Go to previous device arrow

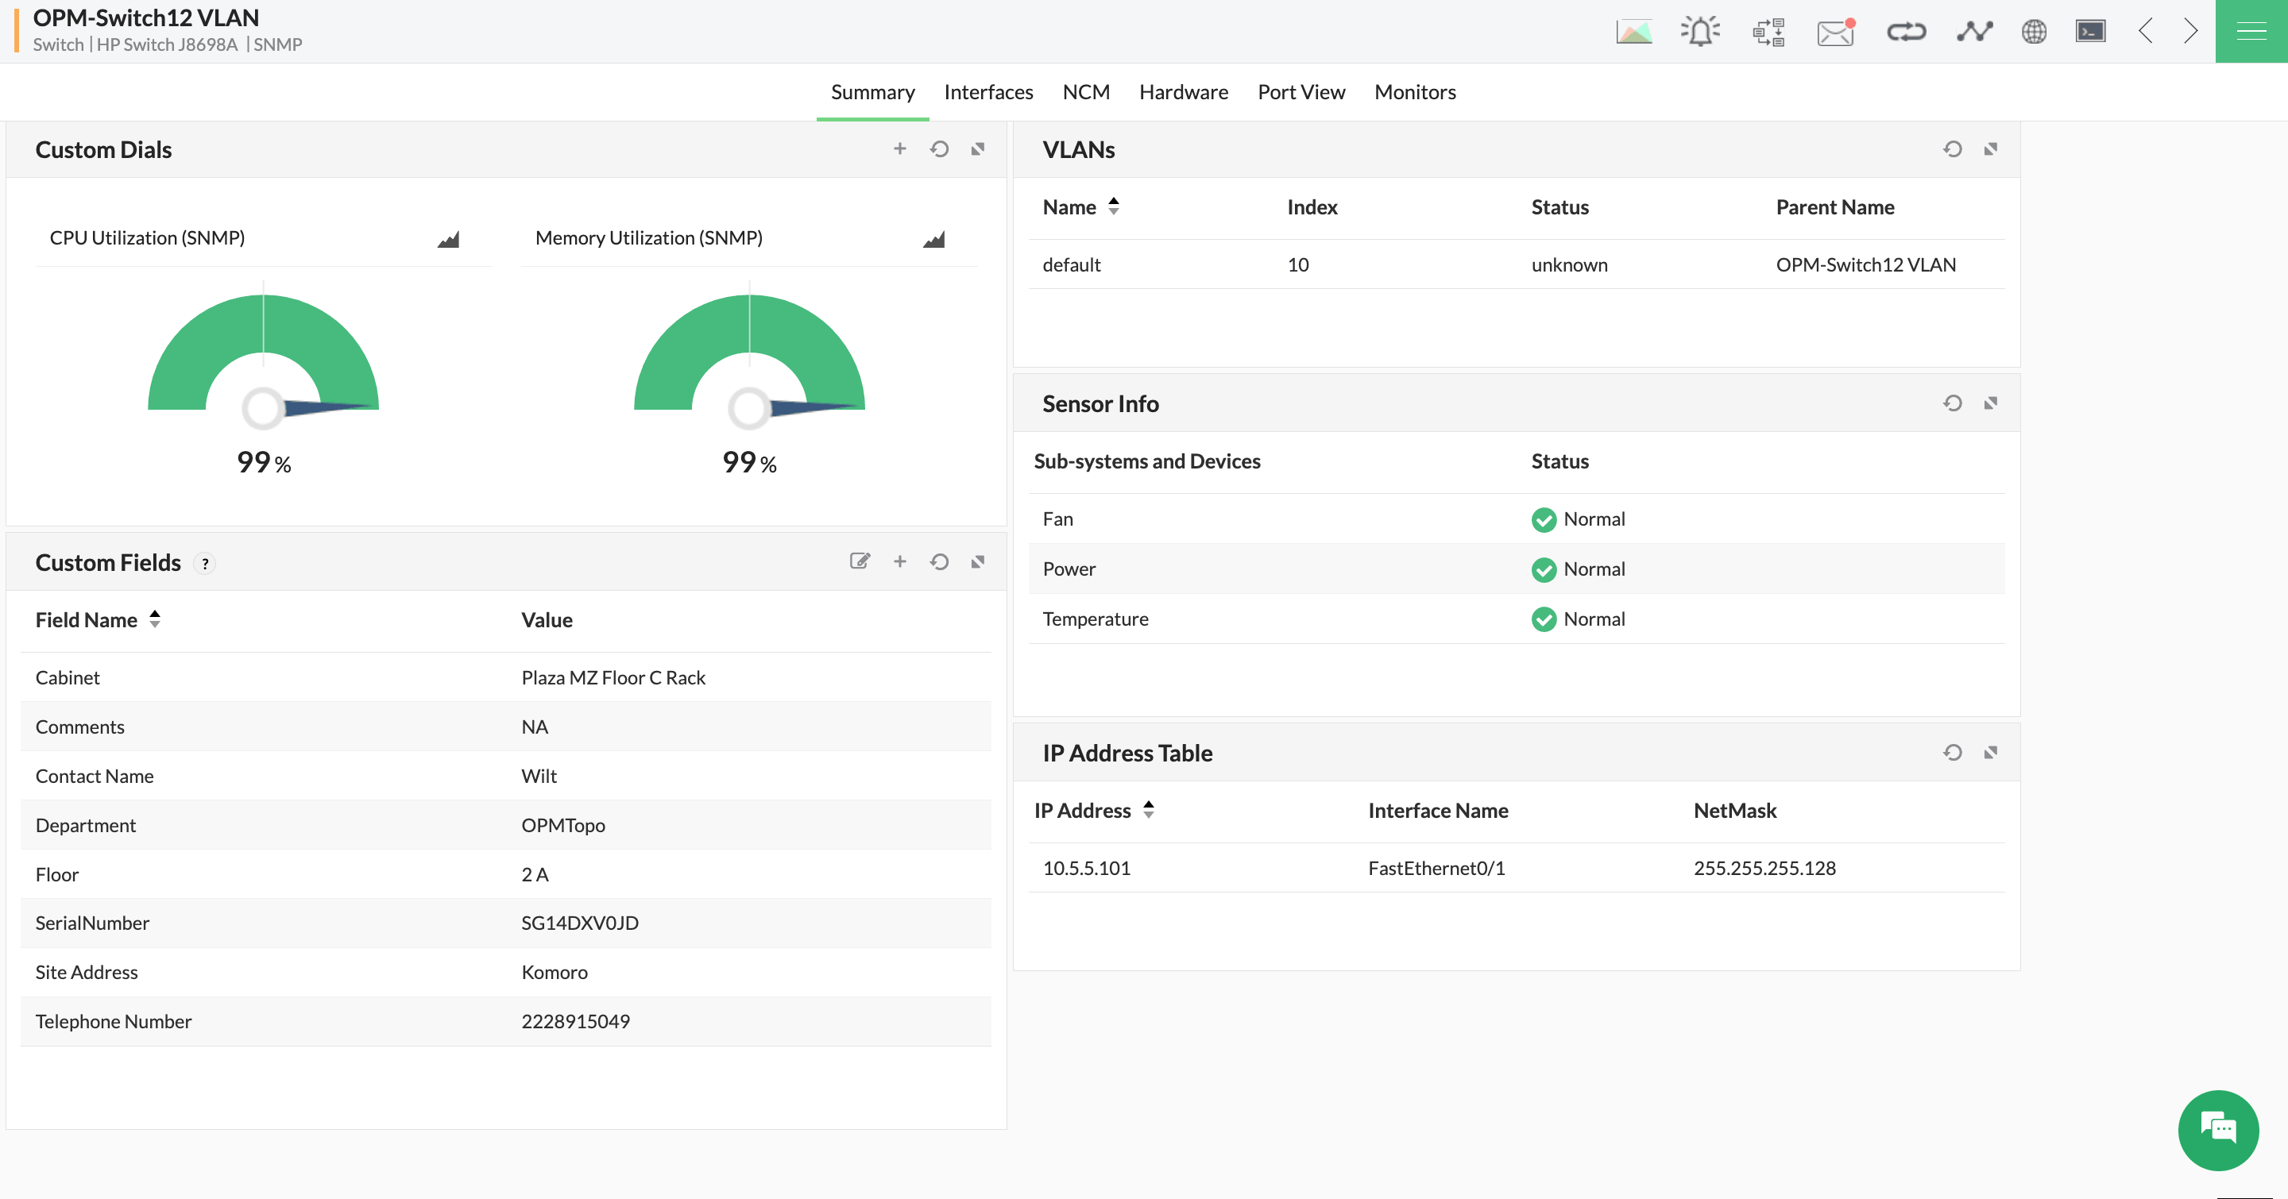[x=2145, y=32]
